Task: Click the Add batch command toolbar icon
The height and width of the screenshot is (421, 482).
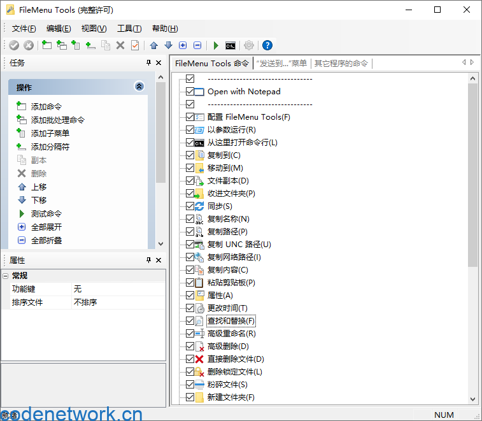Action: (x=62, y=45)
